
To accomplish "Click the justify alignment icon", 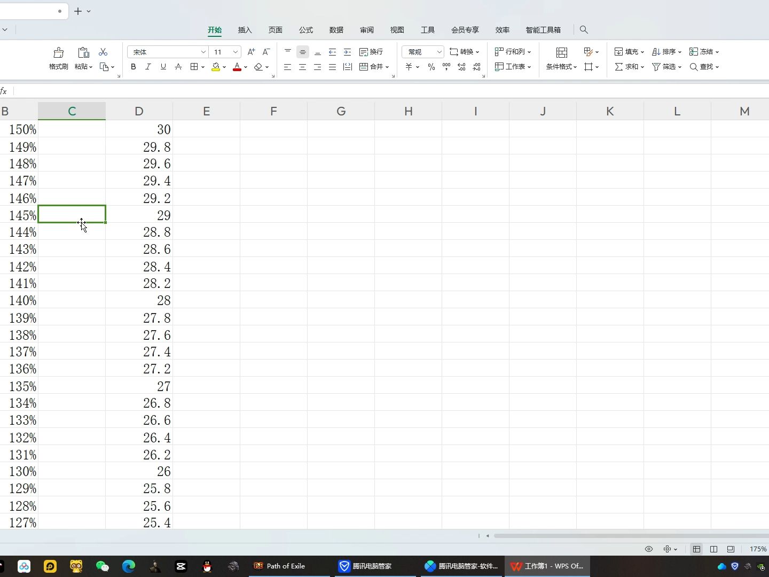I will point(332,67).
